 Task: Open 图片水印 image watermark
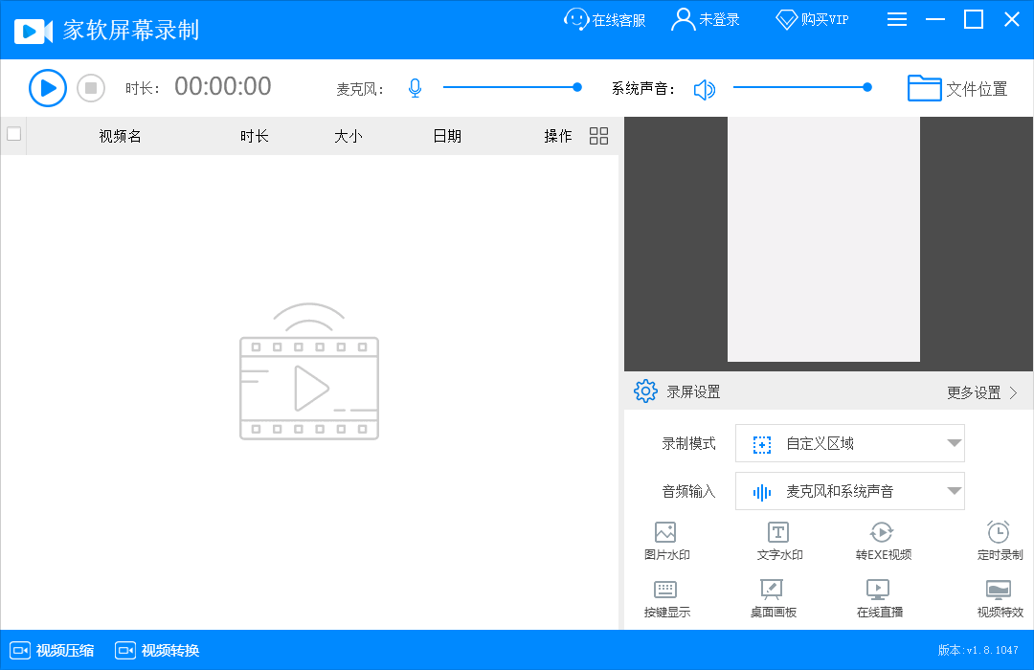(666, 542)
